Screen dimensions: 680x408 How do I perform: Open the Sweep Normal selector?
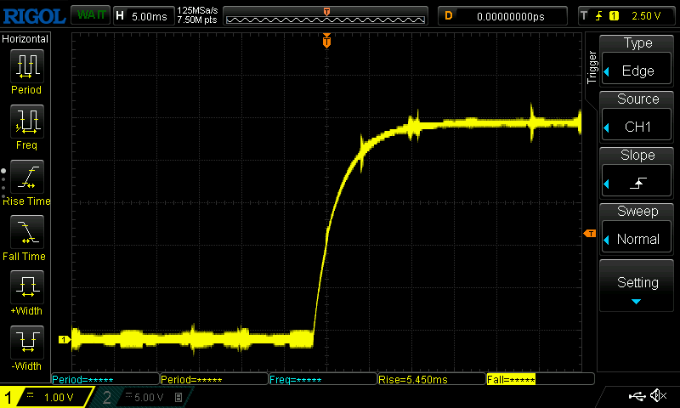637,229
